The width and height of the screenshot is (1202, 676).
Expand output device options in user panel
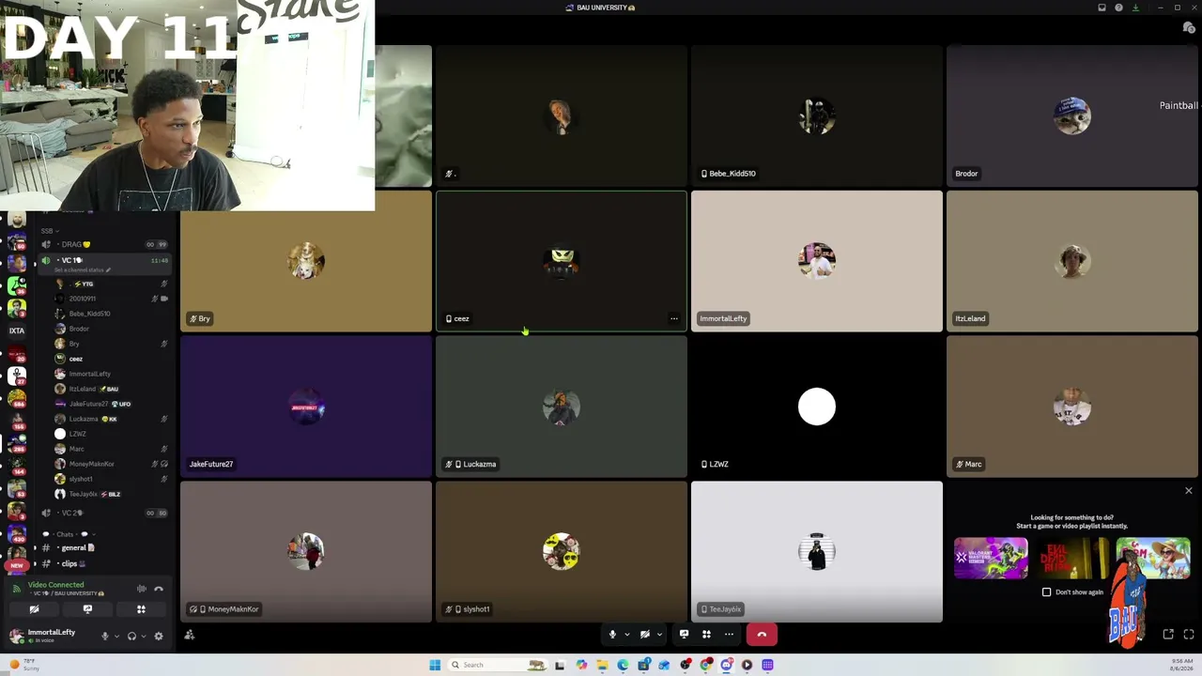pos(143,636)
